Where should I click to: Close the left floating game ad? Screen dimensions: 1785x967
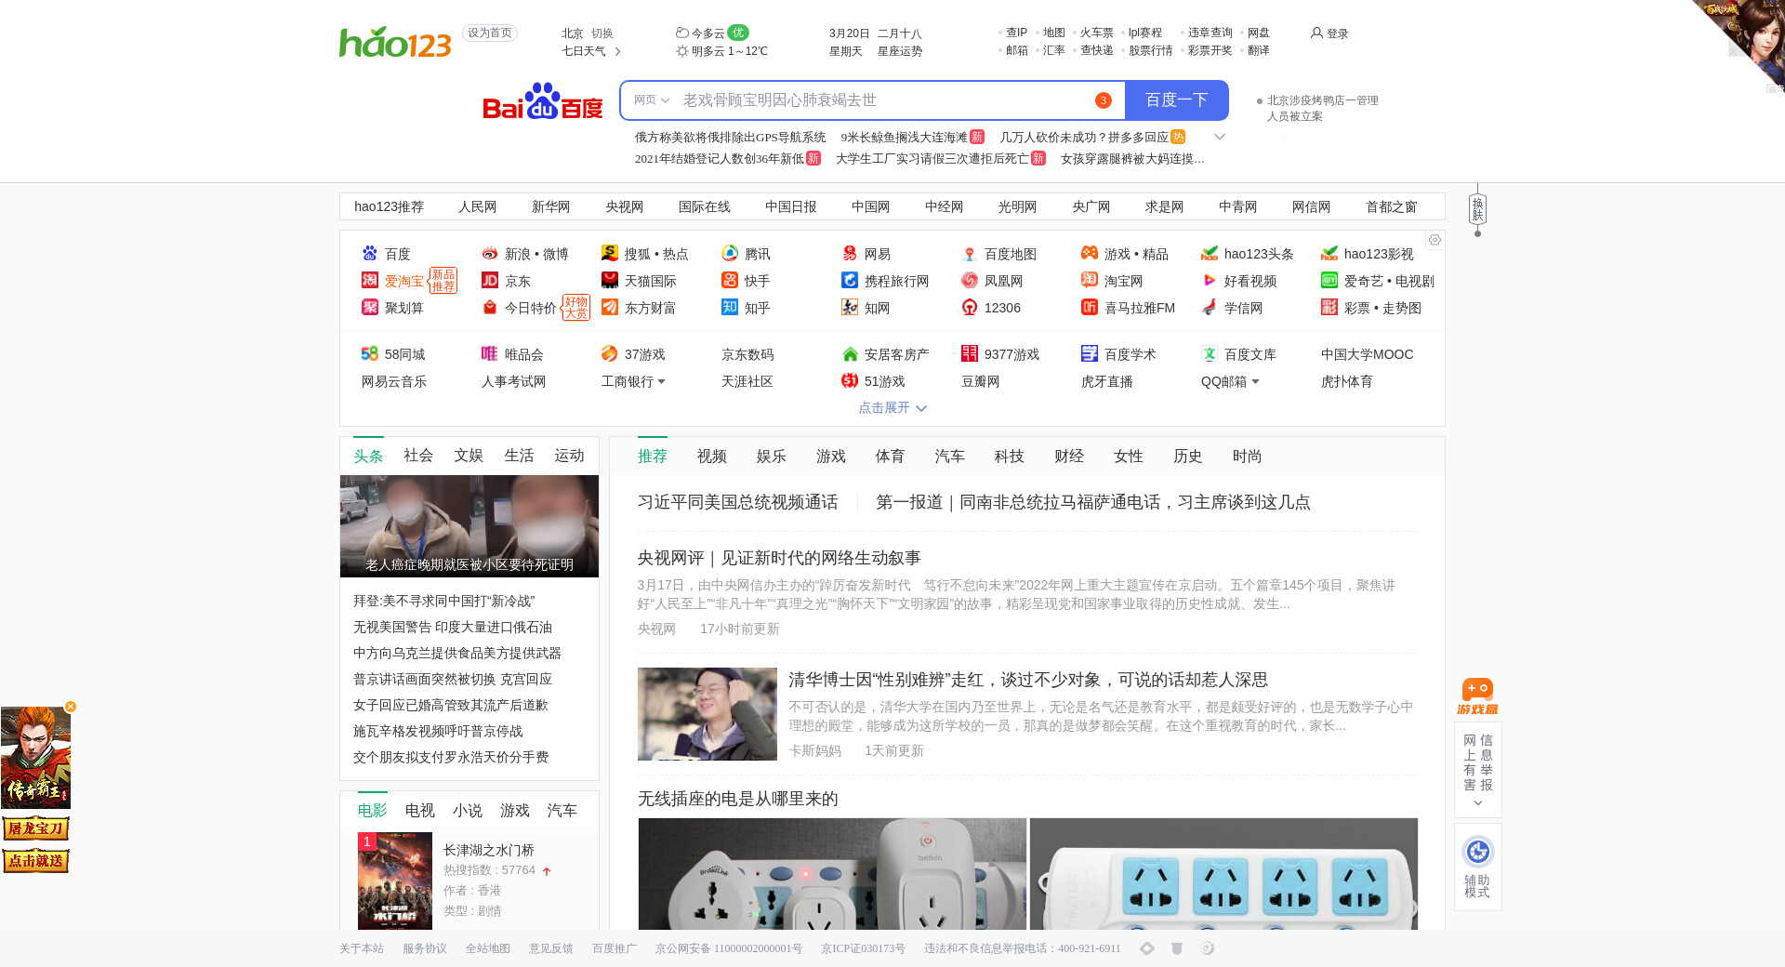[x=71, y=707]
